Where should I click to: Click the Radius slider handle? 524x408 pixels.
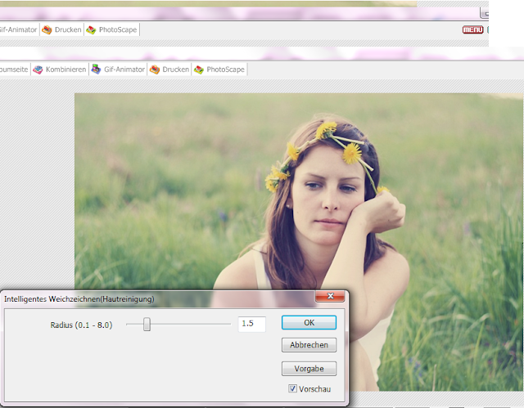coord(147,325)
